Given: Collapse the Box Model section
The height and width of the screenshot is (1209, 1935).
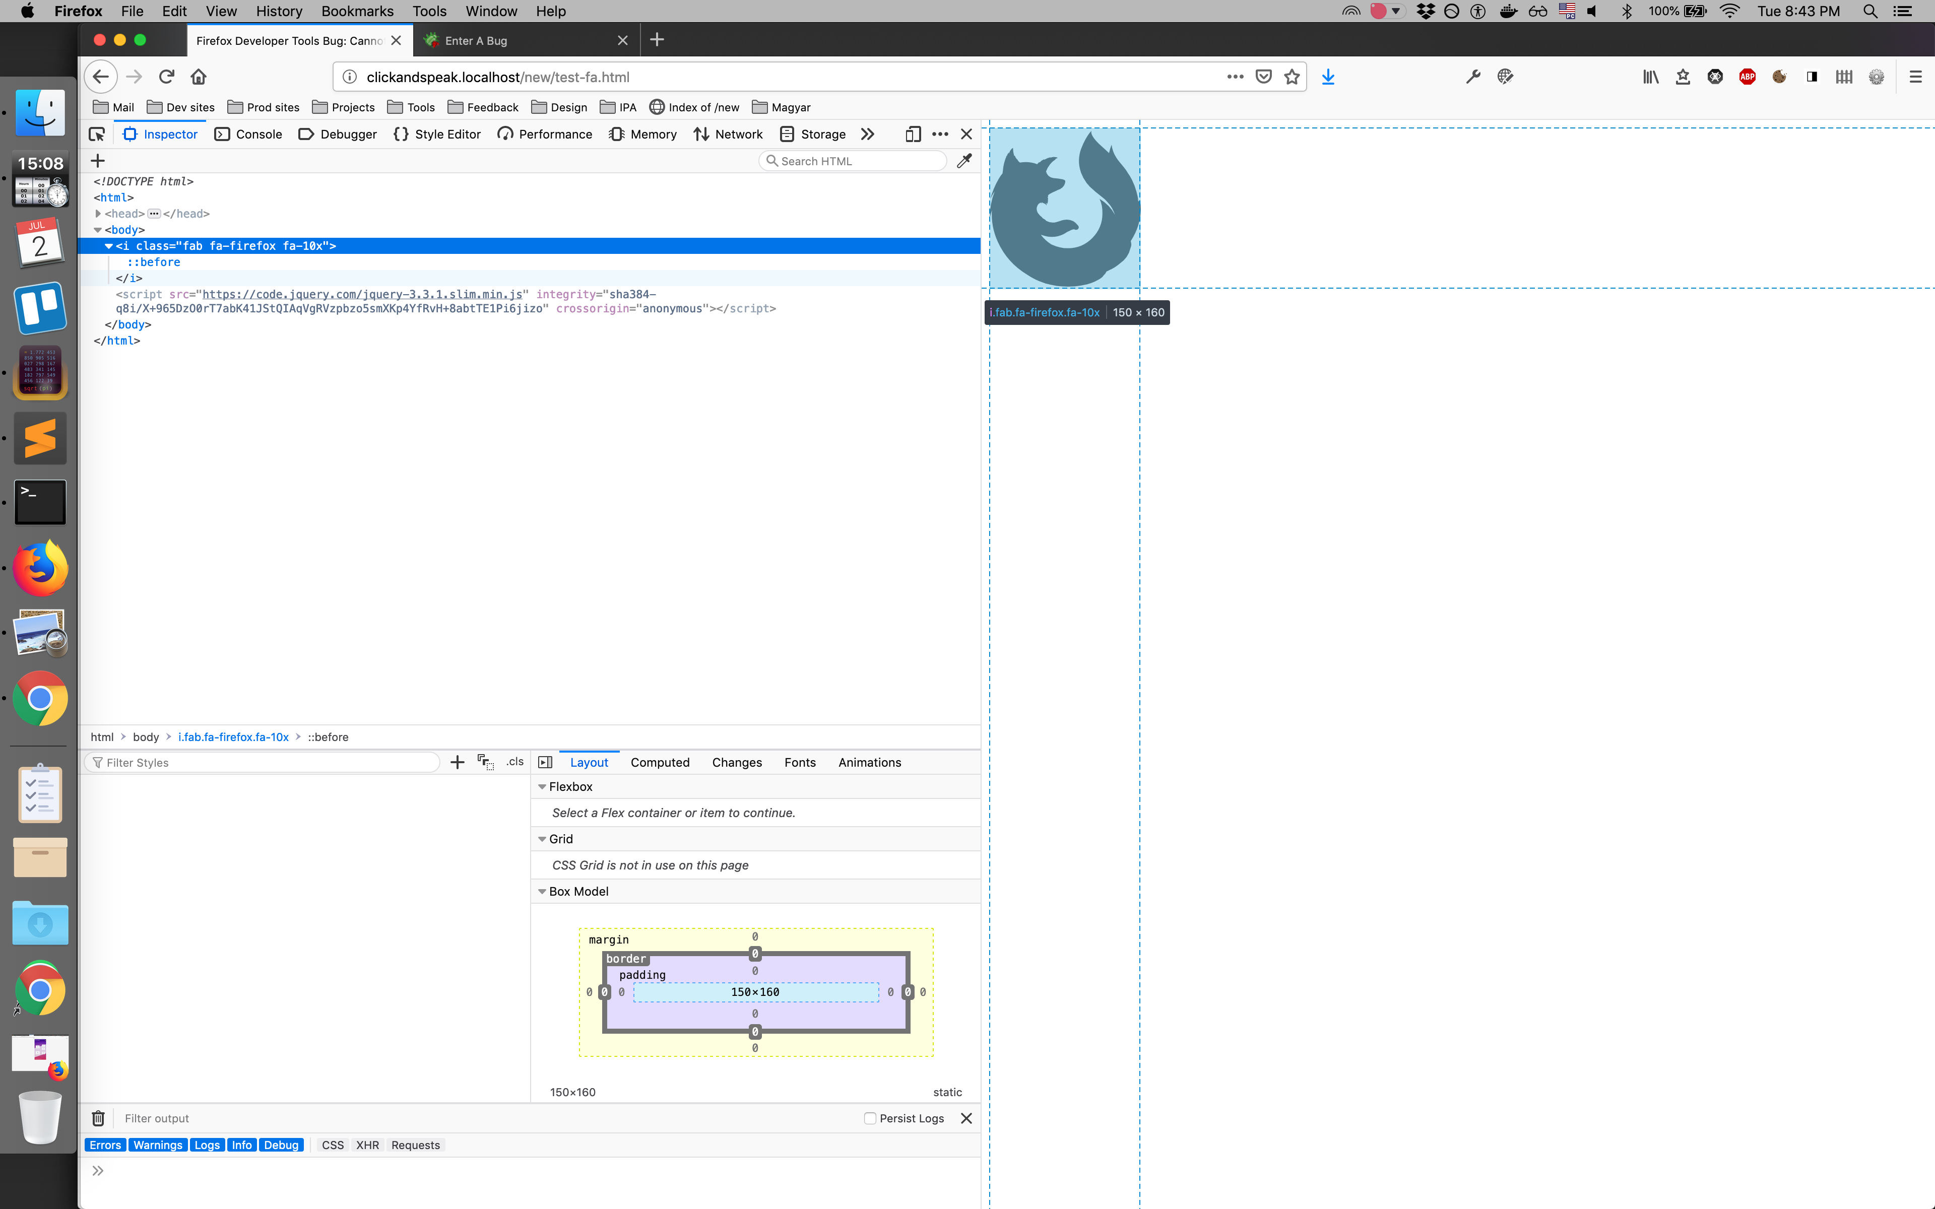Looking at the screenshot, I should click(543, 891).
